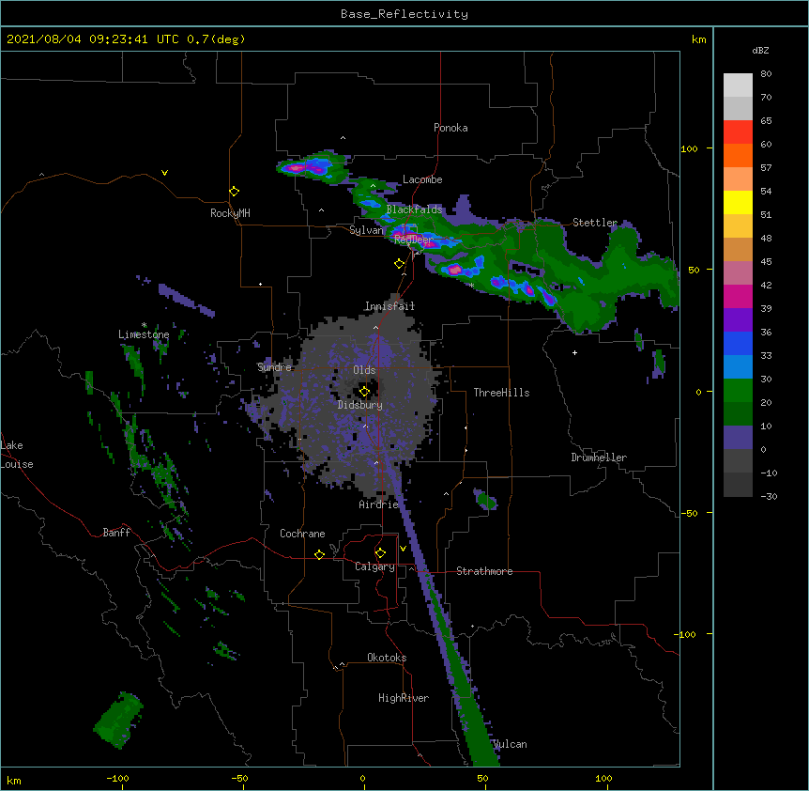Click the dark orange swatch below red in legend

coord(738,155)
